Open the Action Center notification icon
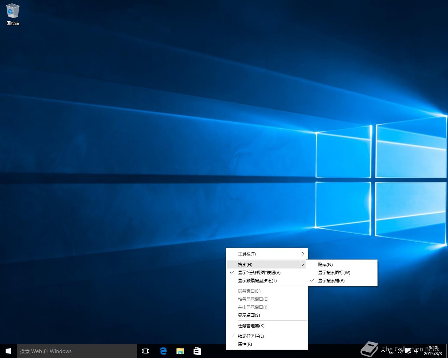 (408, 351)
